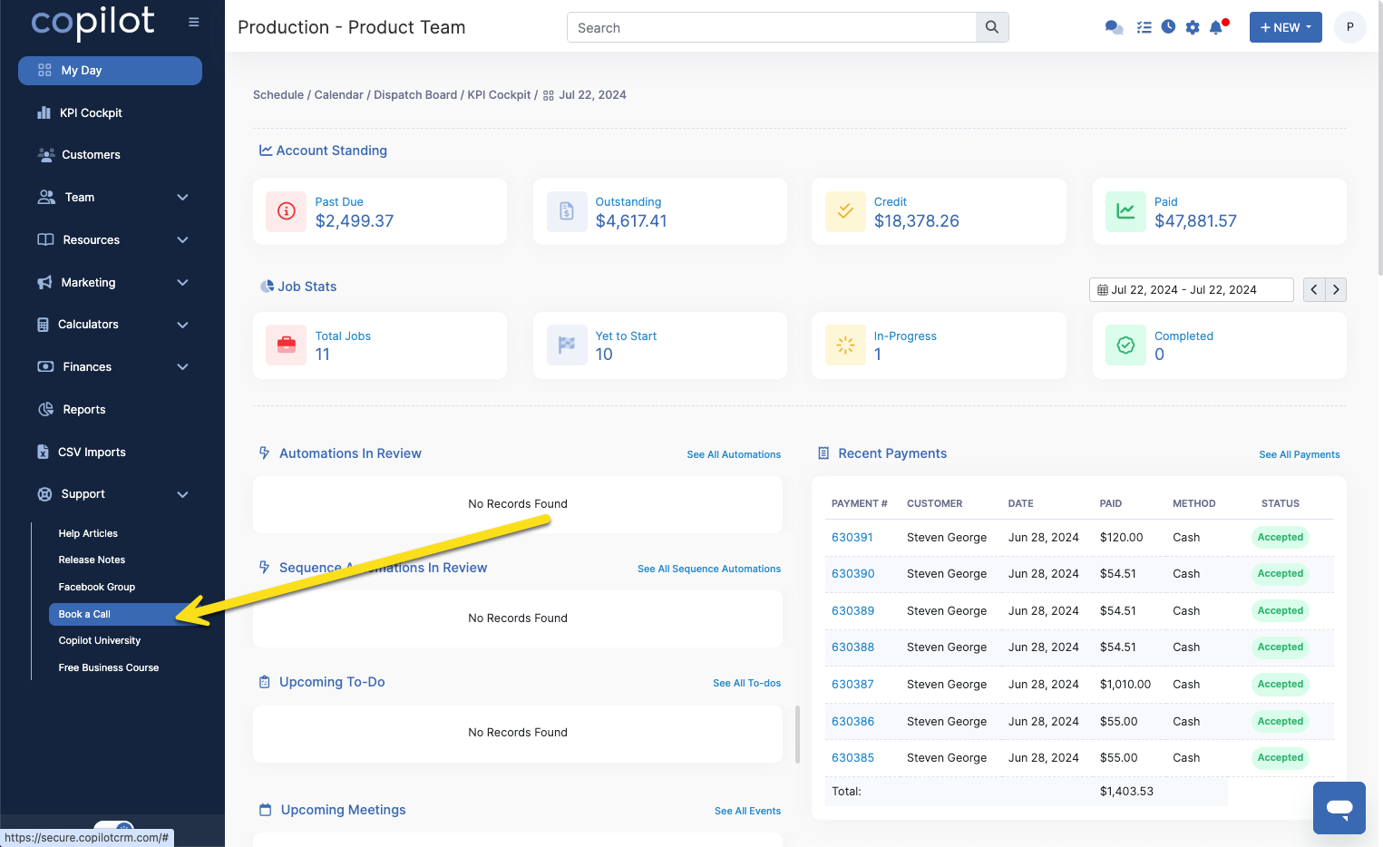Expand the Calculators menu chevron
This screenshot has width=1383, height=847.
[182, 325]
